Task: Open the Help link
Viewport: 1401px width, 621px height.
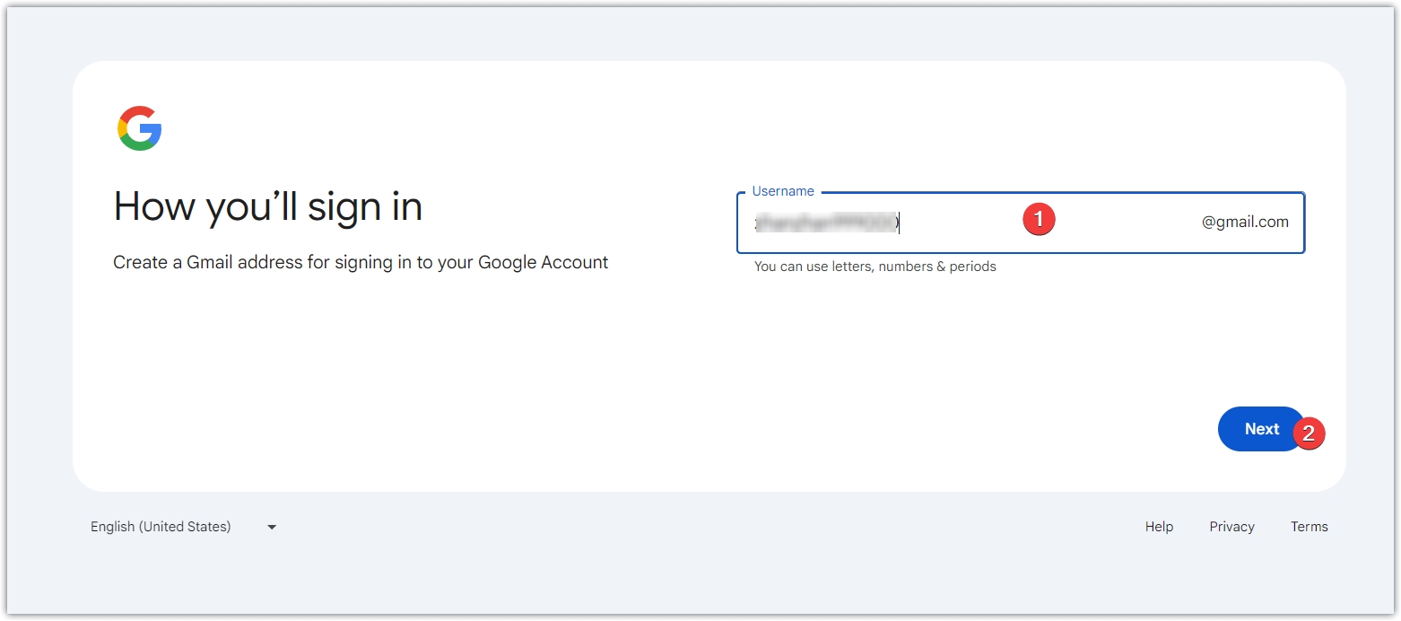Action: (1159, 527)
